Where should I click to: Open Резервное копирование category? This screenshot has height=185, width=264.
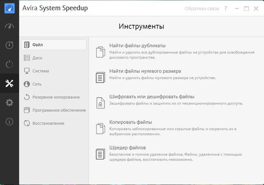coord(56,97)
